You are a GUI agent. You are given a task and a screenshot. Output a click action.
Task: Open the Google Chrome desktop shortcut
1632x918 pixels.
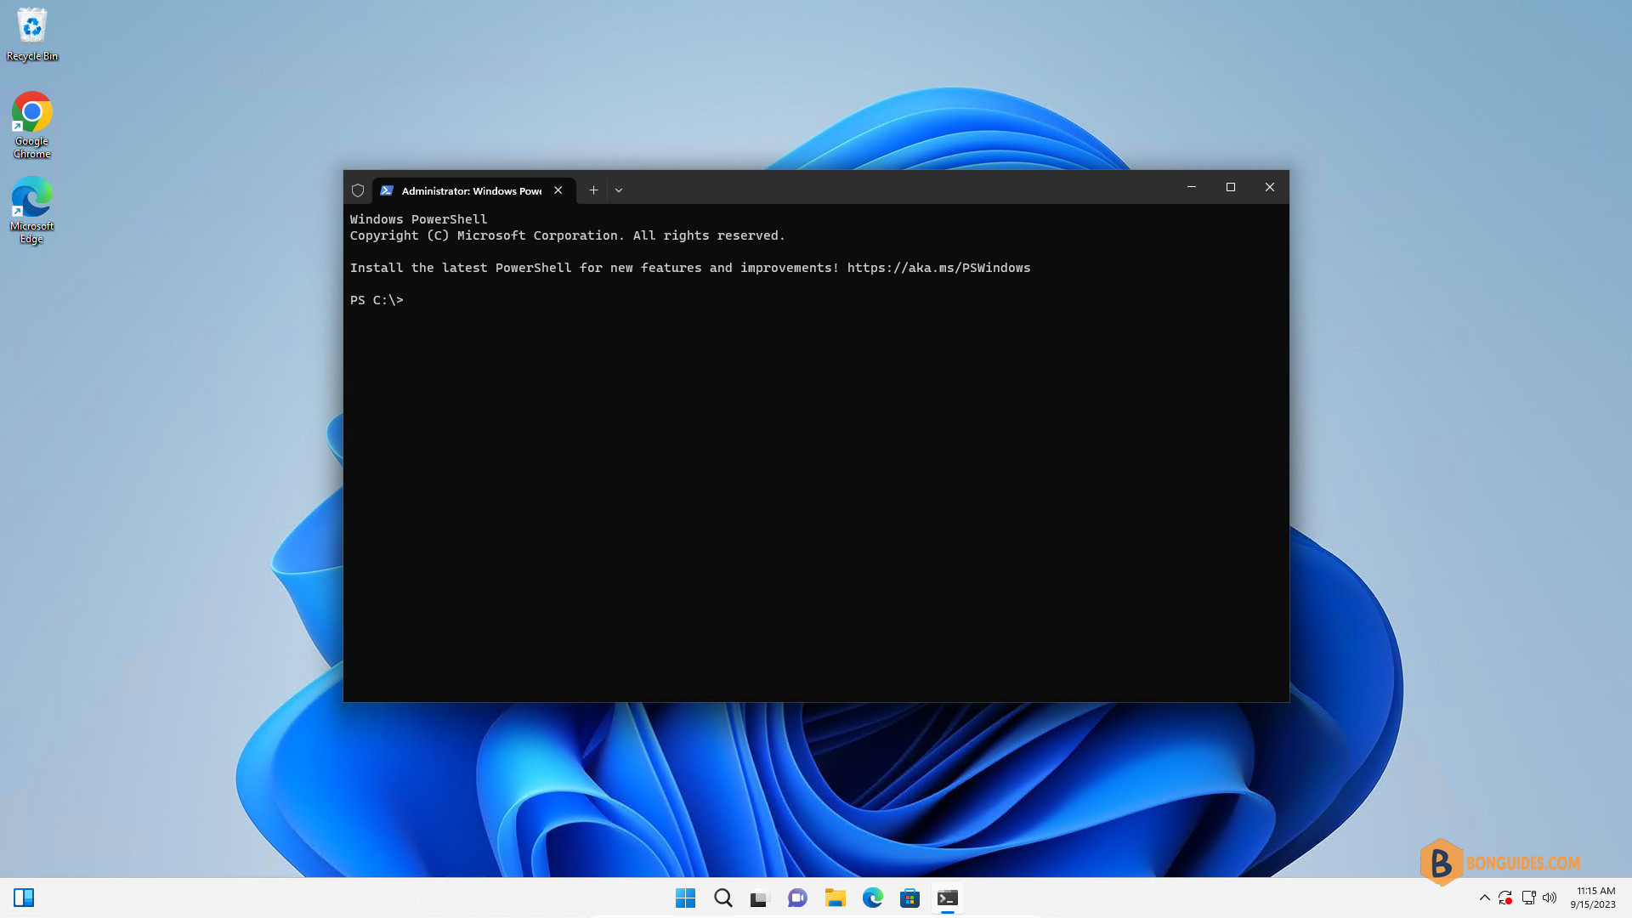click(x=32, y=125)
